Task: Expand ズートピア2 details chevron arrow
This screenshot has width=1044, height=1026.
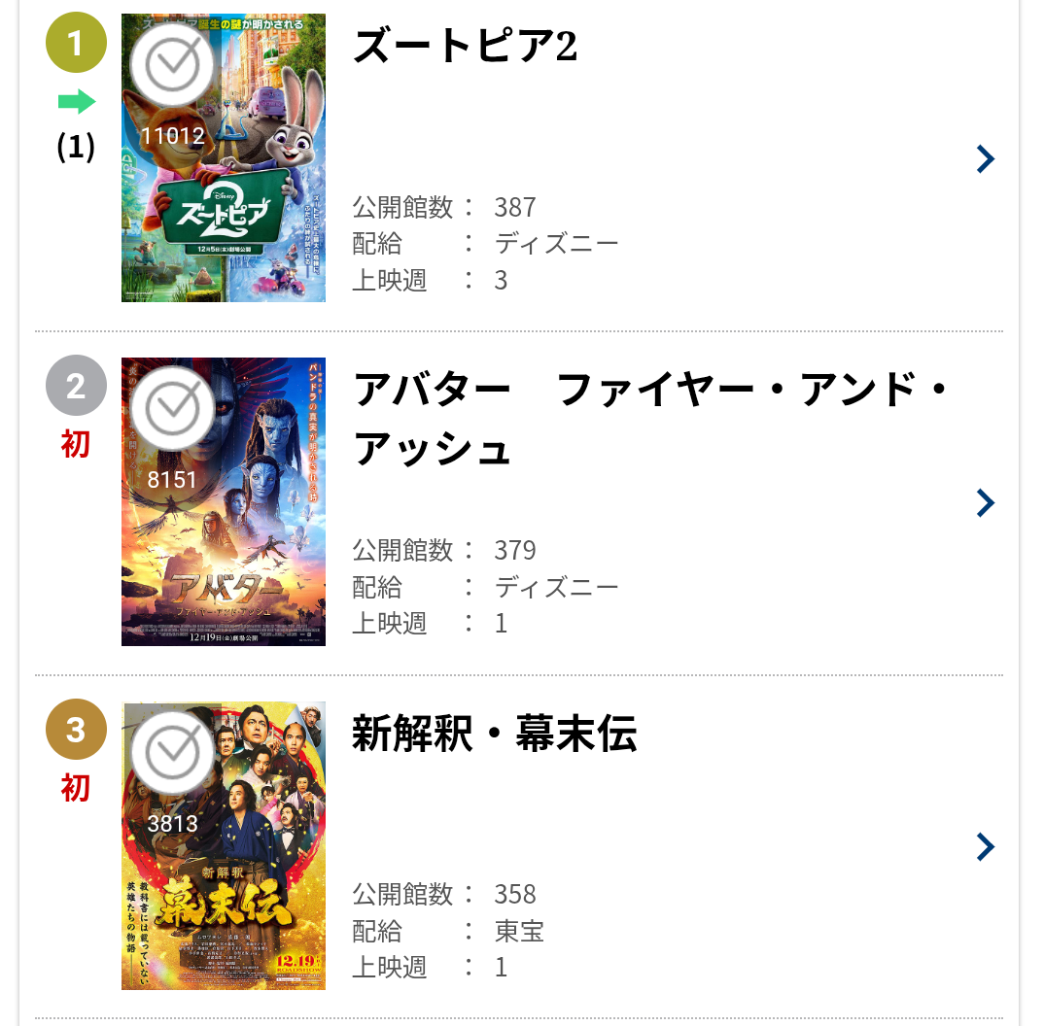Action: [x=985, y=159]
